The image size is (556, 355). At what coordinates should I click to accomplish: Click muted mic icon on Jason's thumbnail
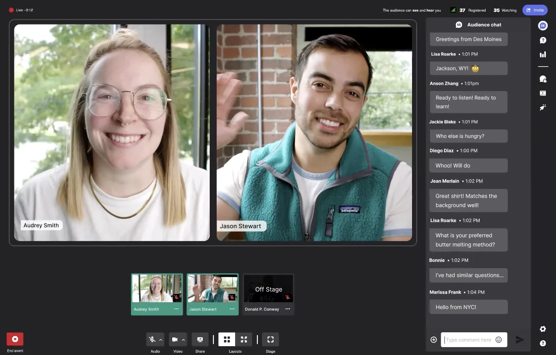click(232, 297)
